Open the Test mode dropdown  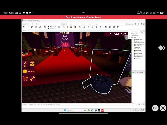pyautogui.click(x=26, y=24)
